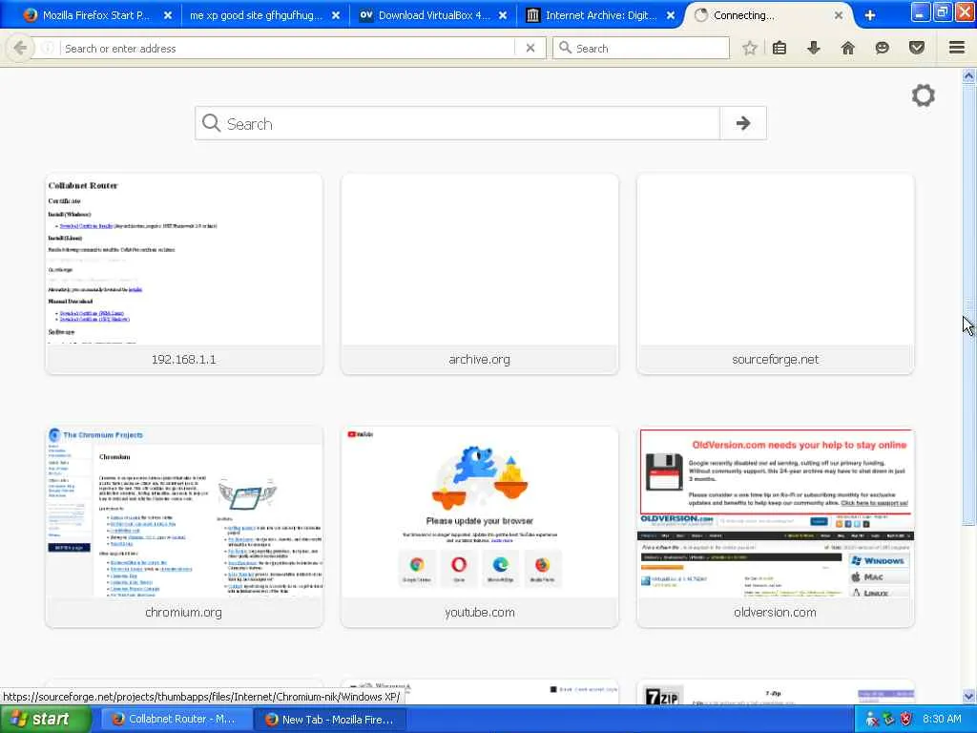Image resolution: width=977 pixels, height=733 pixels.
Task: Open the Windows Start menu
Action: click(x=45, y=720)
